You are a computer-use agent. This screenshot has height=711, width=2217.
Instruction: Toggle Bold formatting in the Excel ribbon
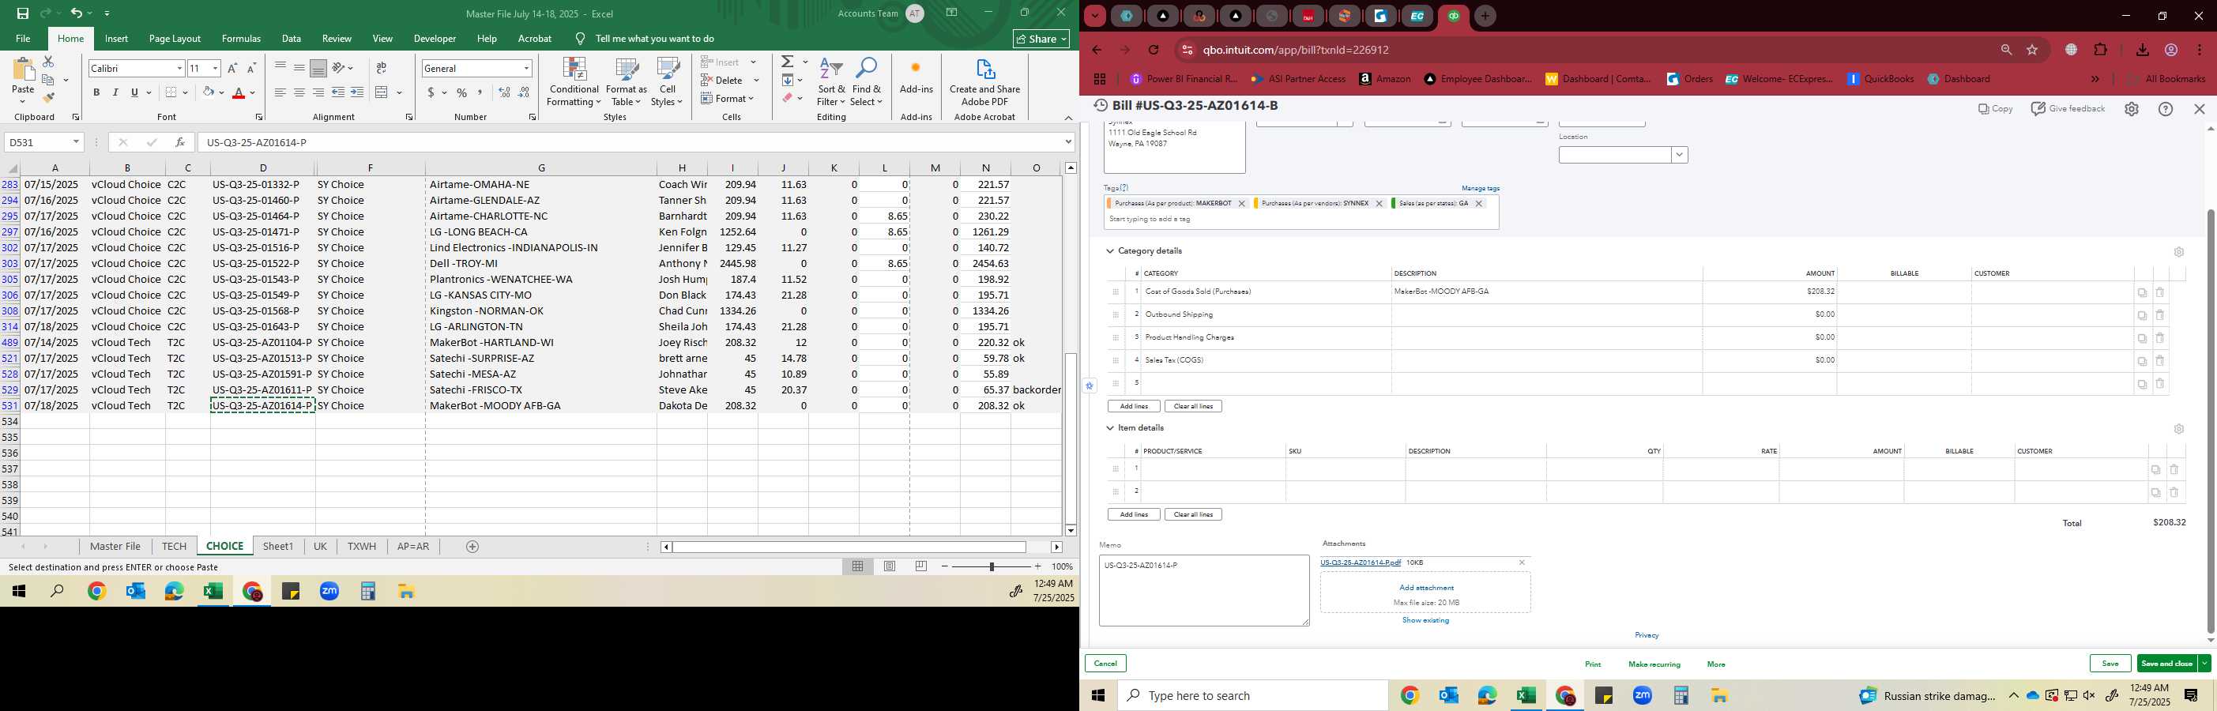click(96, 92)
